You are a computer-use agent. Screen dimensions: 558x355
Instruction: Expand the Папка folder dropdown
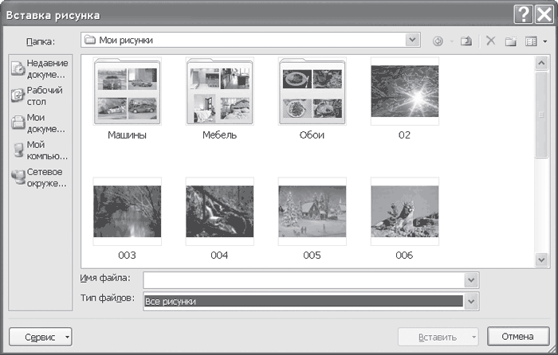pos(412,40)
